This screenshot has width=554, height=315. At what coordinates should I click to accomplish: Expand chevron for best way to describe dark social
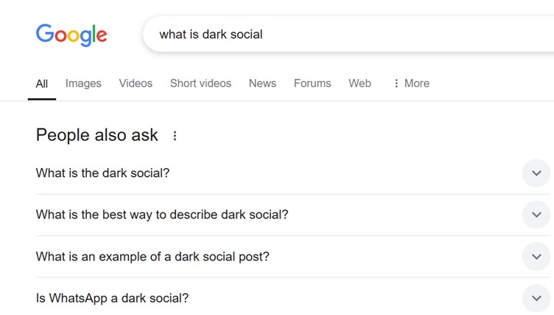coord(536,215)
